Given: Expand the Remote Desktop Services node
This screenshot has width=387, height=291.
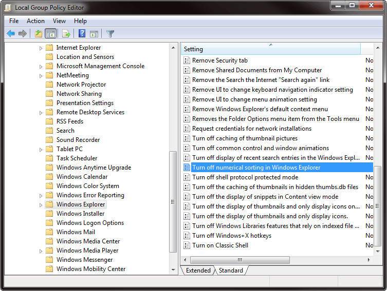Looking at the screenshot, I should [x=41, y=113].
